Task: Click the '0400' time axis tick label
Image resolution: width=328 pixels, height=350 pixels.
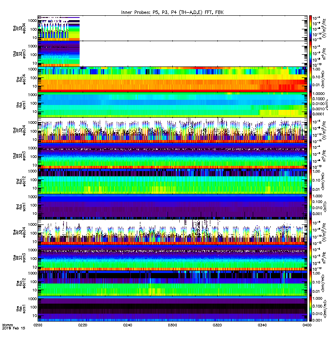Action: pos(307,325)
